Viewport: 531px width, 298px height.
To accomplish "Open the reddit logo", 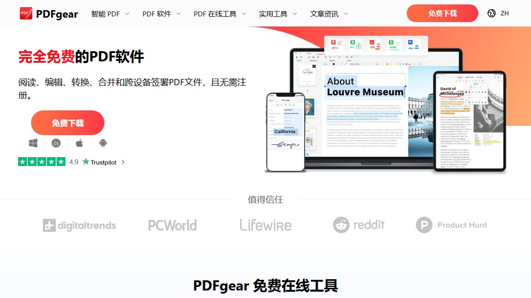I will [x=359, y=225].
